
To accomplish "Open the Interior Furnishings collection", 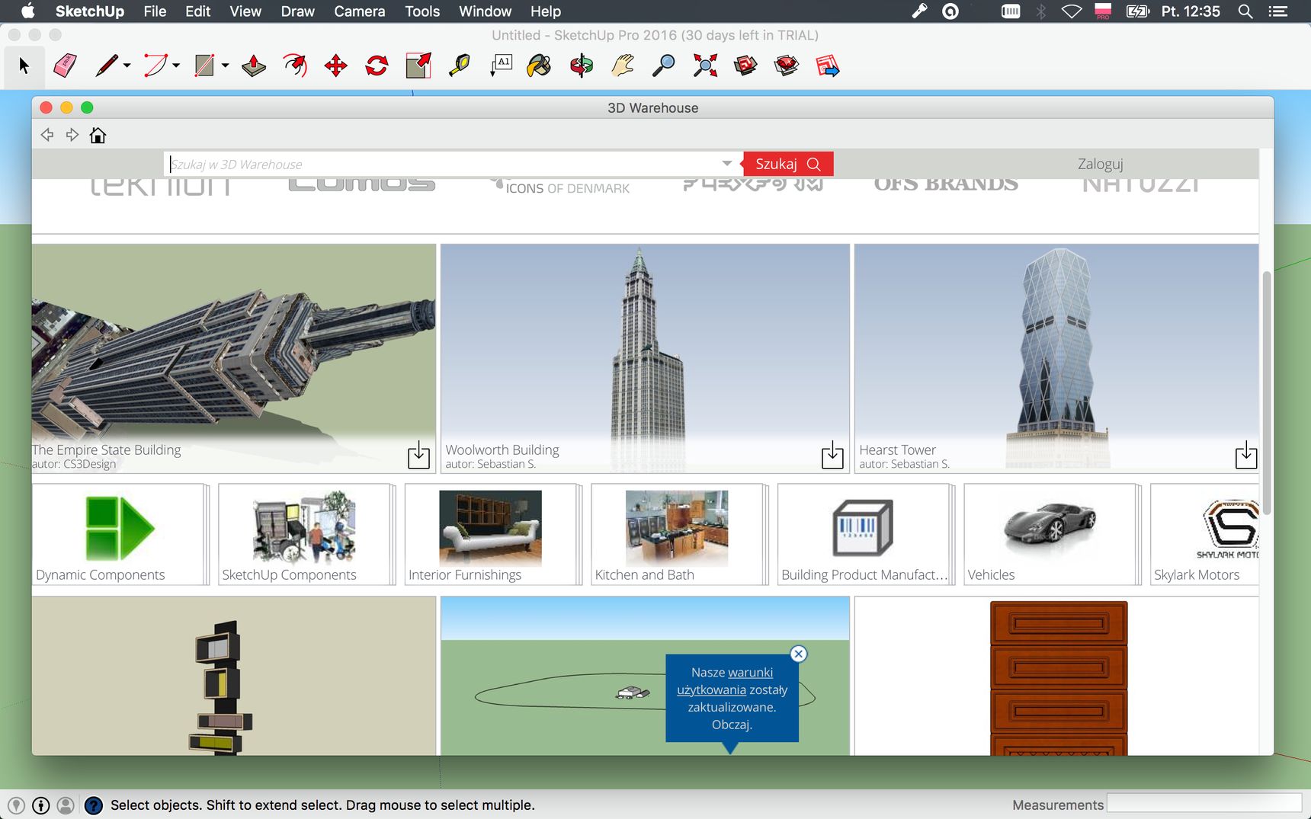I will [x=493, y=534].
